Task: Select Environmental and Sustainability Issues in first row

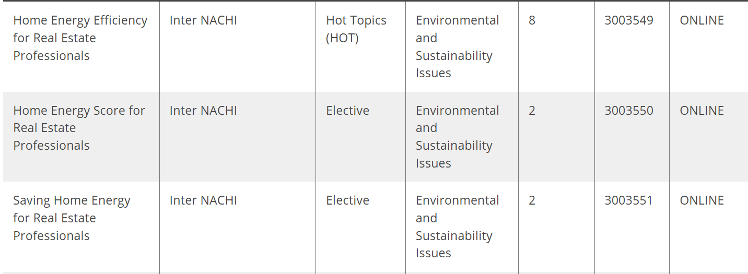Action: [x=458, y=47]
